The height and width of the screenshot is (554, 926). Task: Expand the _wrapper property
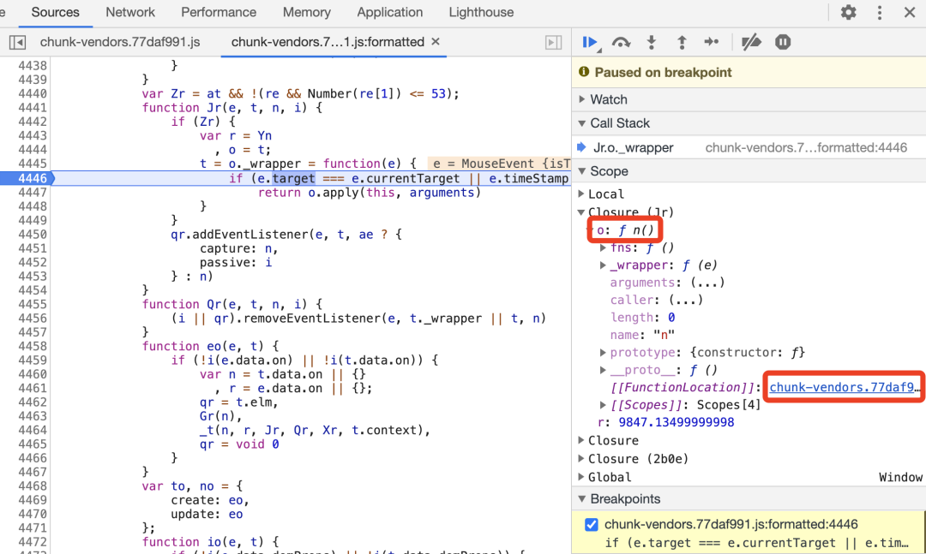(x=603, y=265)
